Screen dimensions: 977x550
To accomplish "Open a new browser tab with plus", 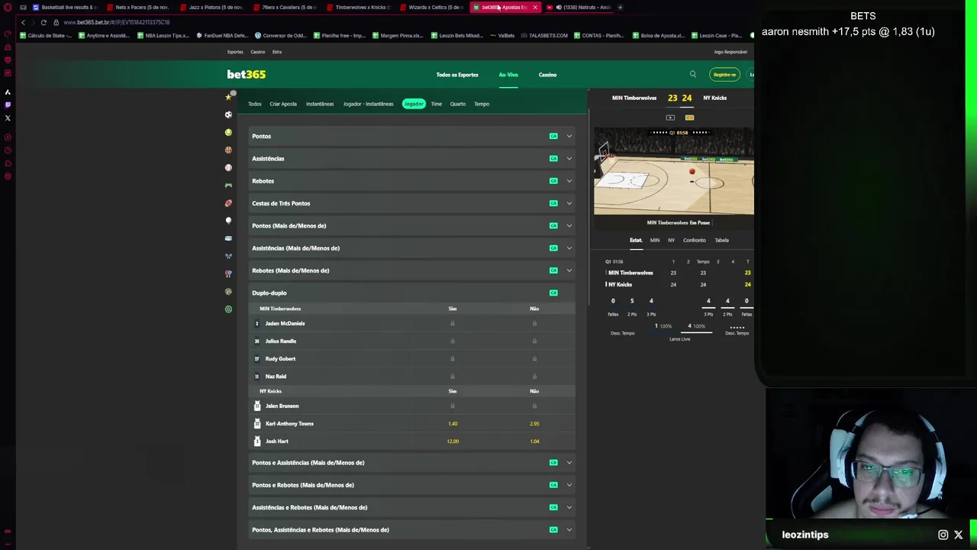I will click(x=620, y=7).
